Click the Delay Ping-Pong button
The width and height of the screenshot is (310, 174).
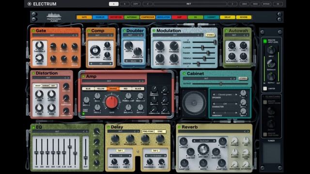click(148, 131)
